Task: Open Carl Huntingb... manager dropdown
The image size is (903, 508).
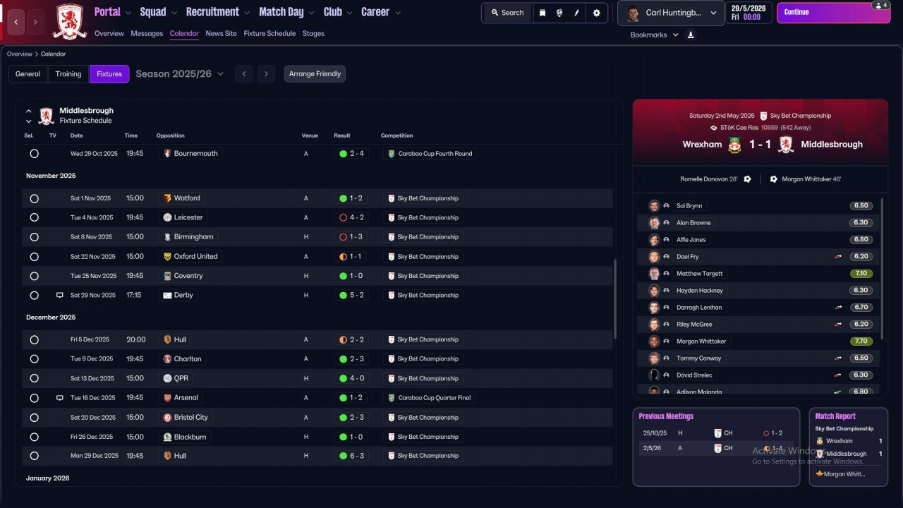Action: [x=671, y=13]
